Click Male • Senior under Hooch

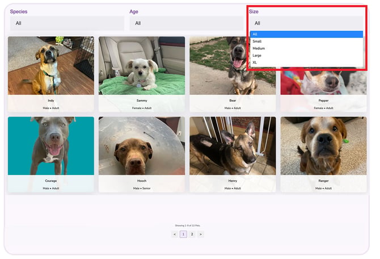click(142, 189)
